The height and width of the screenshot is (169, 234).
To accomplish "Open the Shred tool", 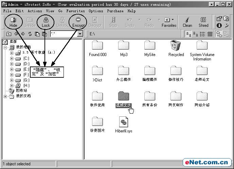I will [203, 22].
